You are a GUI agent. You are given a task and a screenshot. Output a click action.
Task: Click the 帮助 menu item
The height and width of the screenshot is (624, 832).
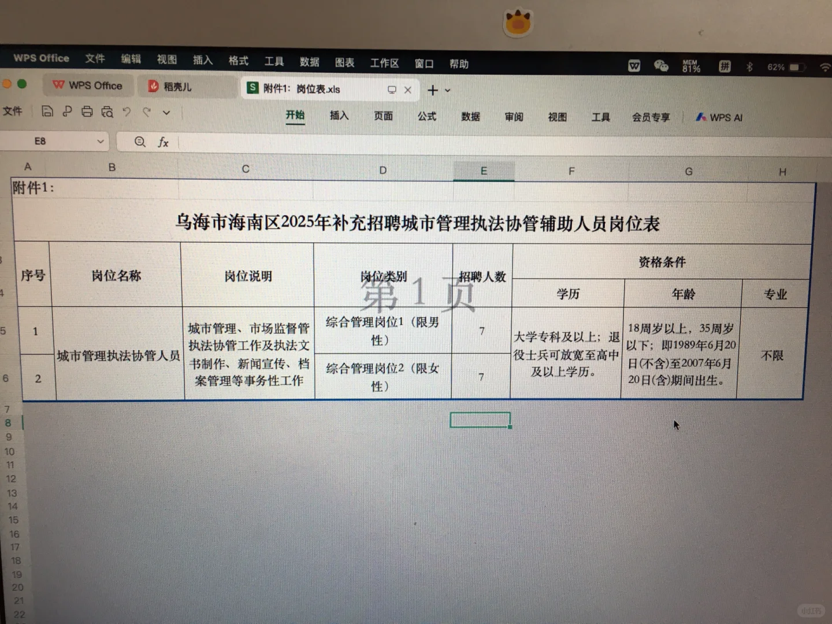point(459,64)
